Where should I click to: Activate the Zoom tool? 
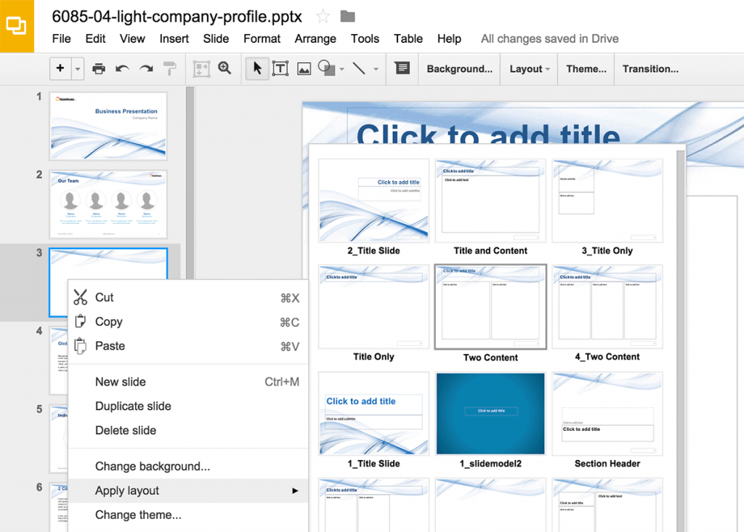pyautogui.click(x=225, y=68)
